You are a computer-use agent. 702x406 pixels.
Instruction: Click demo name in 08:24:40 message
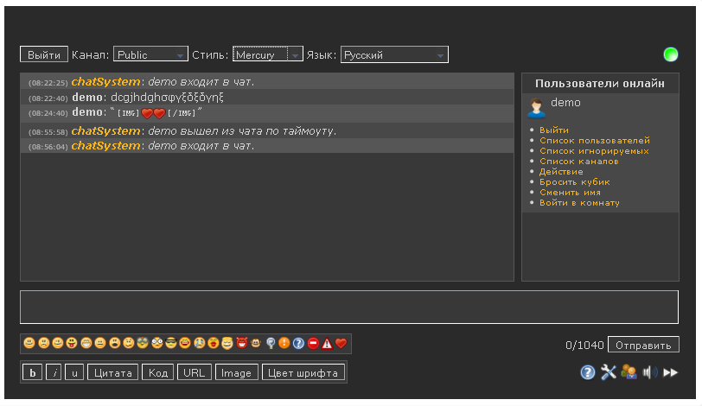click(x=87, y=112)
